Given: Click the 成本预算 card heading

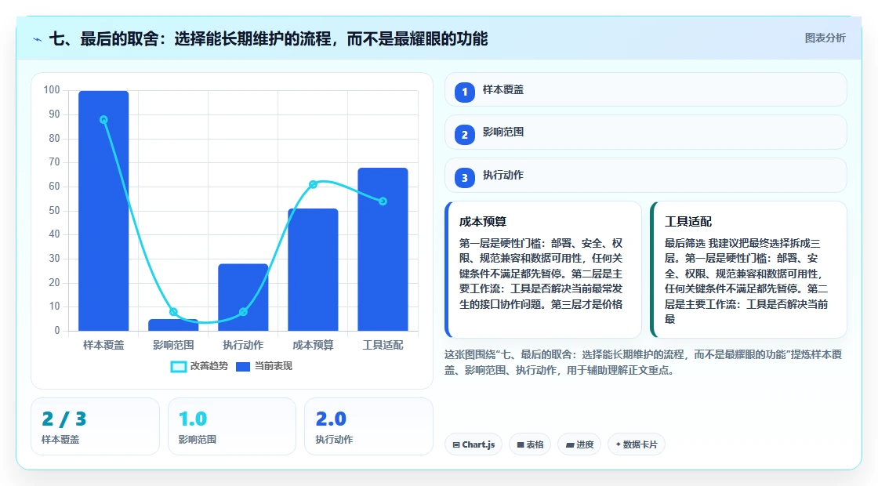Looking at the screenshot, I should tap(483, 222).
